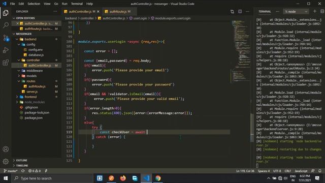Open notifications bell in status bar
This screenshot has height=183, width=325.
coord(320,171)
